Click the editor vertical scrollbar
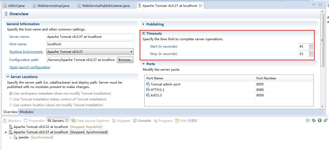Screen dimensions: 329x150 (322, 40)
